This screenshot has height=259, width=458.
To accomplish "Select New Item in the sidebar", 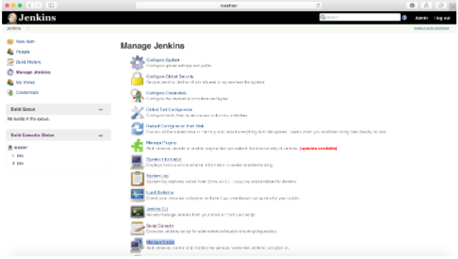I will (25, 42).
